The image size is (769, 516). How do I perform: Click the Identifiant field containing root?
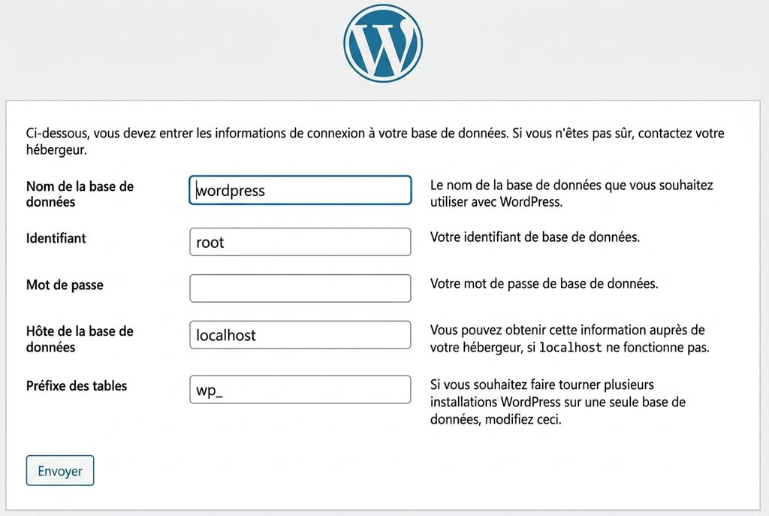300,242
